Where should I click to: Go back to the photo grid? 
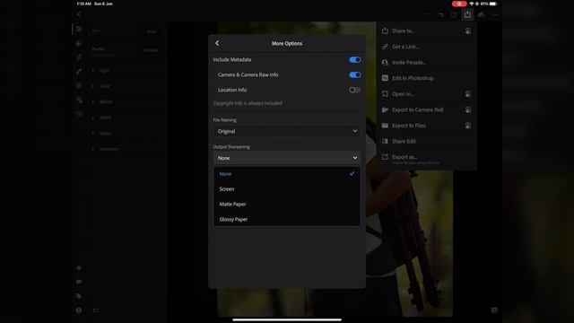79,14
